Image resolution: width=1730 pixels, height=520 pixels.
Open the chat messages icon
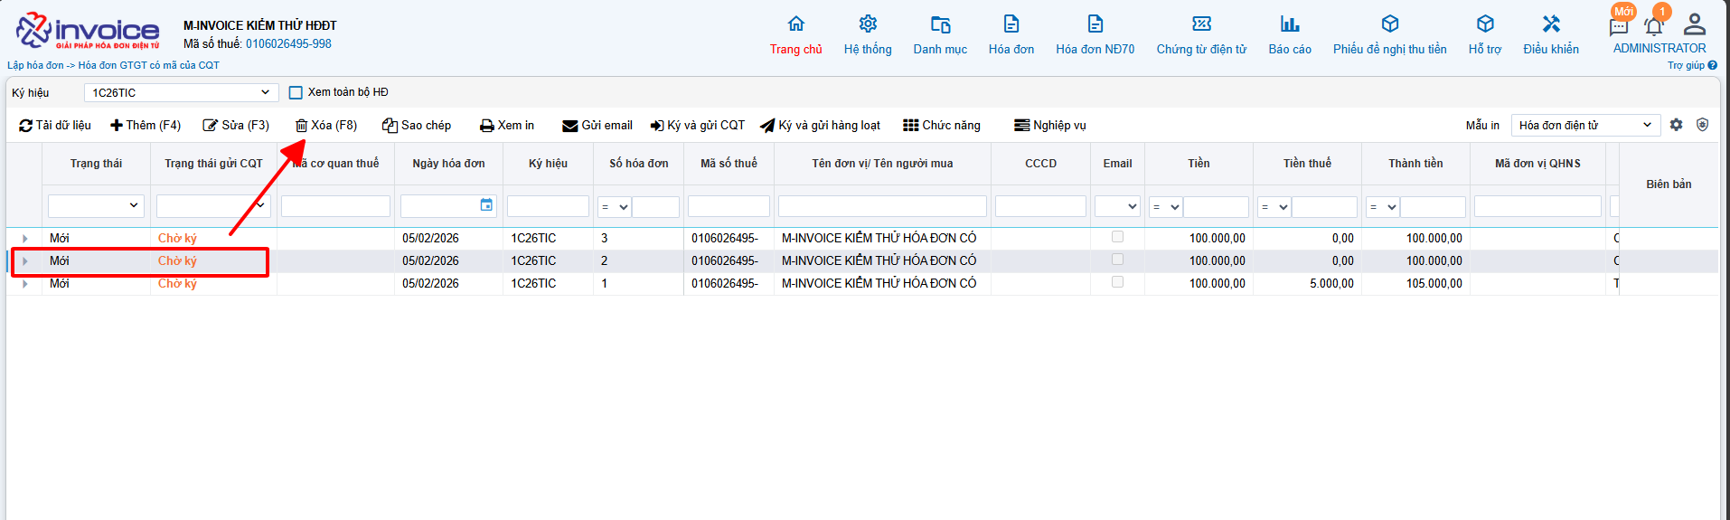pos(1619,26)
